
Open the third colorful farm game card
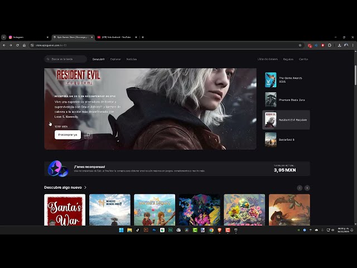point(155,210)
